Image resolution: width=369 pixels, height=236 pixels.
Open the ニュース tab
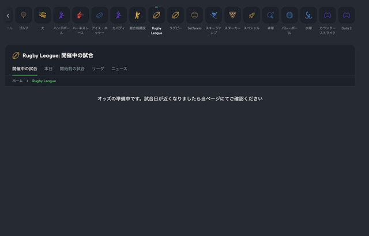pos(119,68)
